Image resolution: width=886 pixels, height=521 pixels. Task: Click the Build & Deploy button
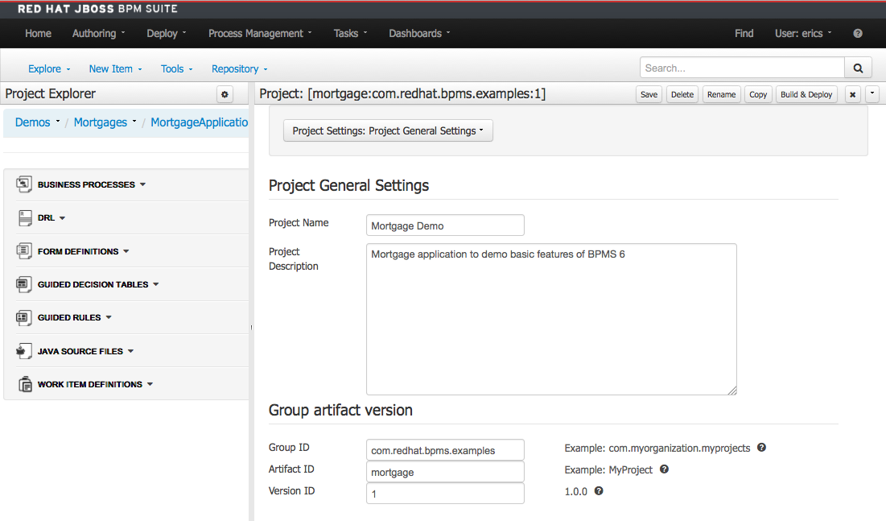coord(806,94)
